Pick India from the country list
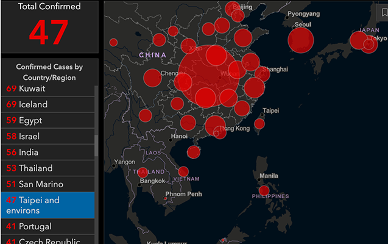 point(48,152)
